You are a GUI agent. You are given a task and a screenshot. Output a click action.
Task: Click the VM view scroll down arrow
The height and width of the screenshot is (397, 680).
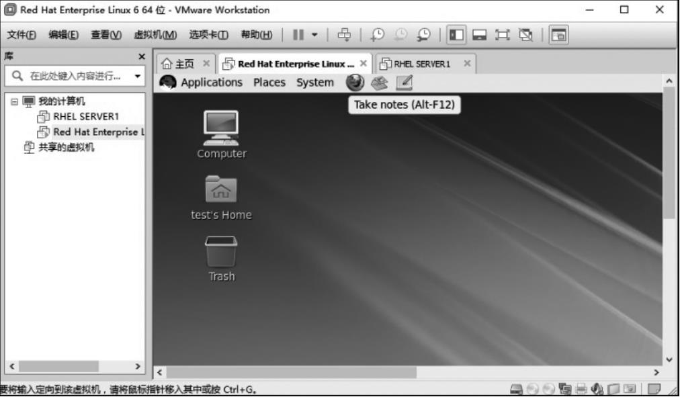click(x=669, y=359)
